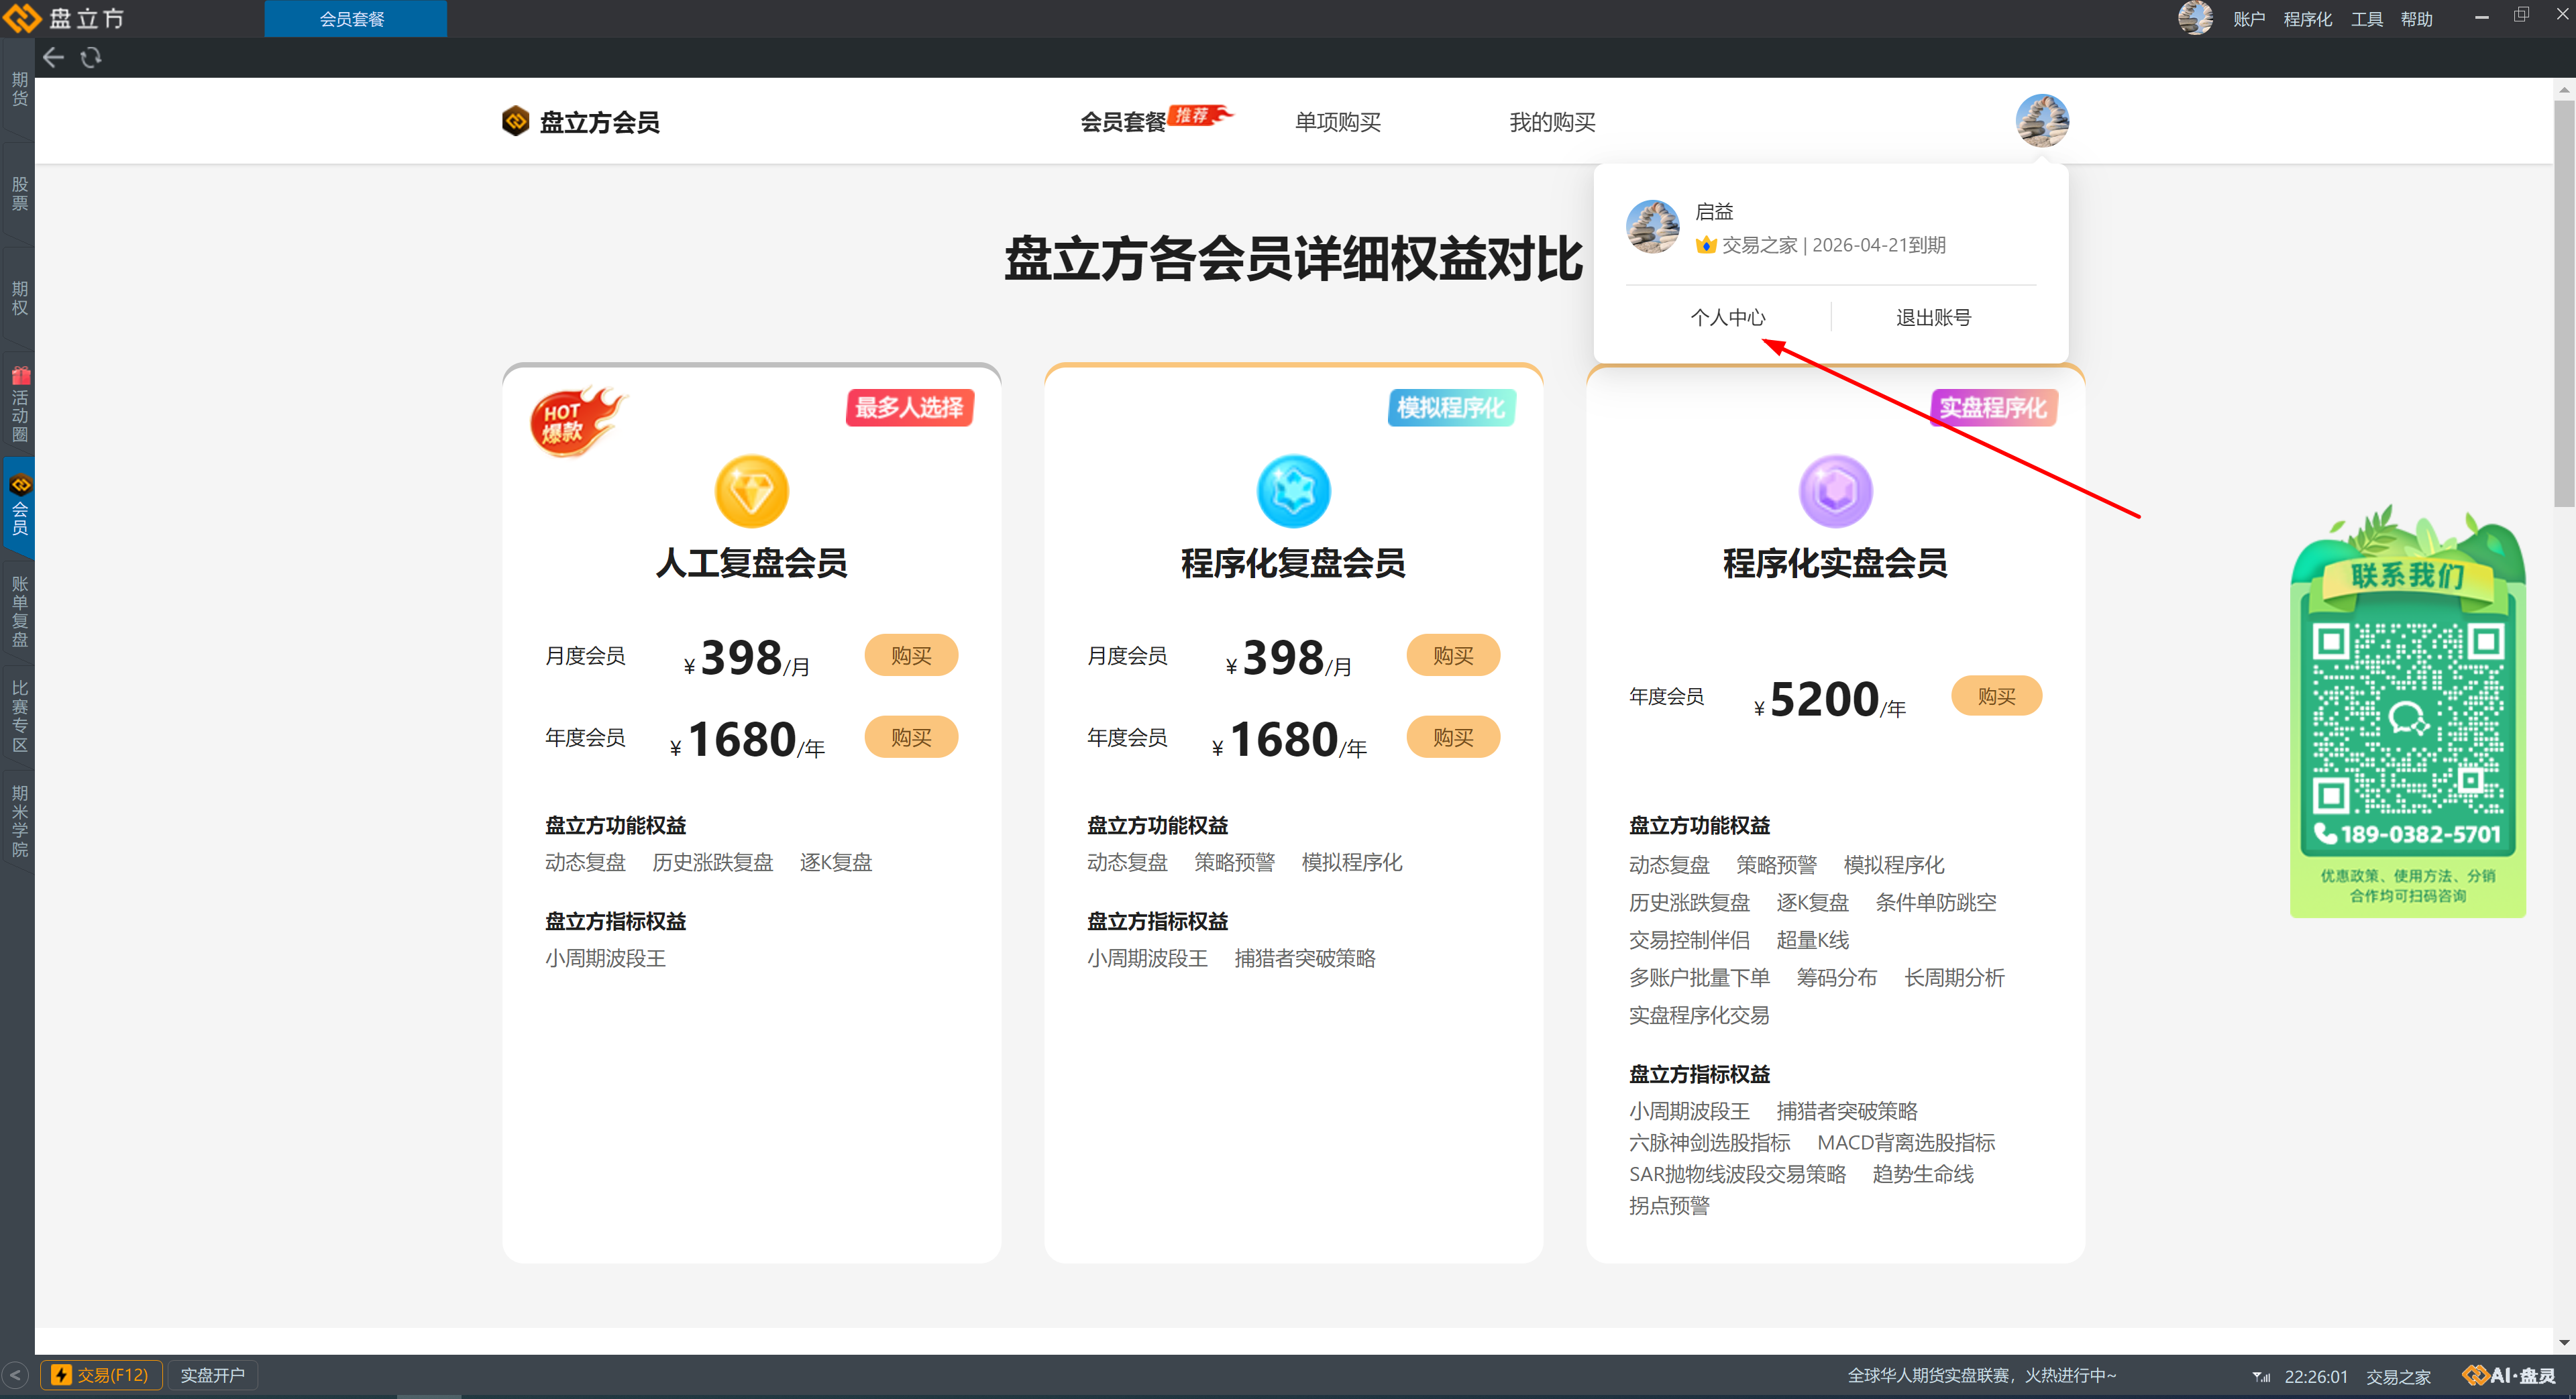Click the avatar inside the profile popup
This screenshot has width=2576, height=1399.
point(1652,227)
